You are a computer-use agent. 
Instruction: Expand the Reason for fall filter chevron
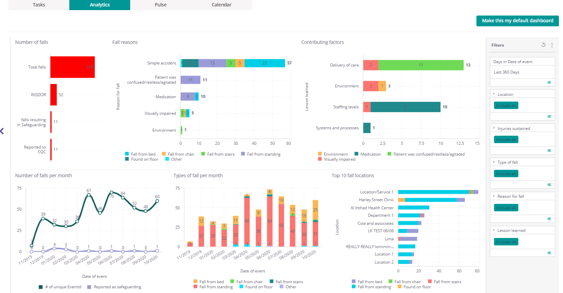coord(494,196)
